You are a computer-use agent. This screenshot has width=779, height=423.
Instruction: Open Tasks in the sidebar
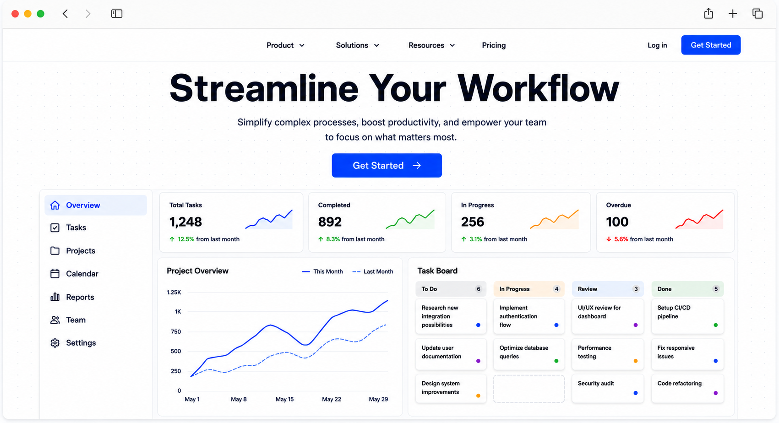(x=96, y=228)
